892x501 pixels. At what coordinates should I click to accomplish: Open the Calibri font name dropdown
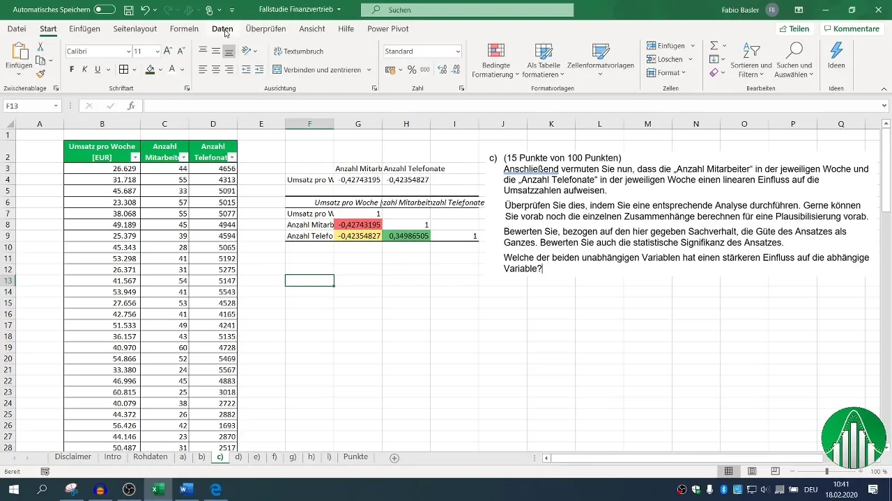[x=129, y=51]
